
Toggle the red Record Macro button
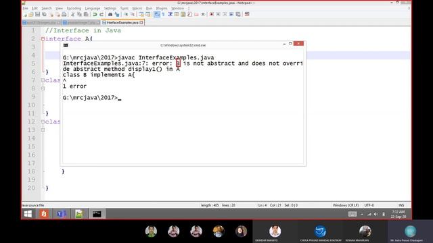click(x=211, y=14)
